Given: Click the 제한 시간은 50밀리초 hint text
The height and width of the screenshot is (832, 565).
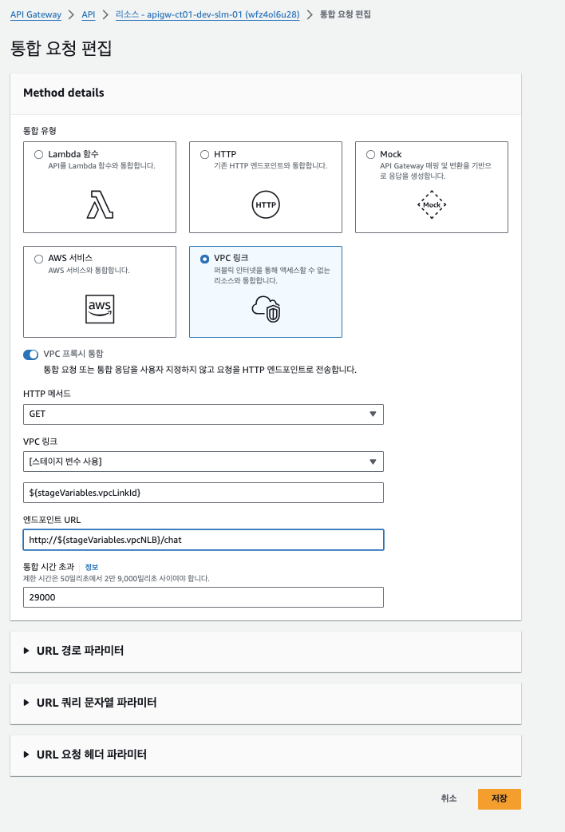Looking at the screenshot, I should click(x=117, y=578).
